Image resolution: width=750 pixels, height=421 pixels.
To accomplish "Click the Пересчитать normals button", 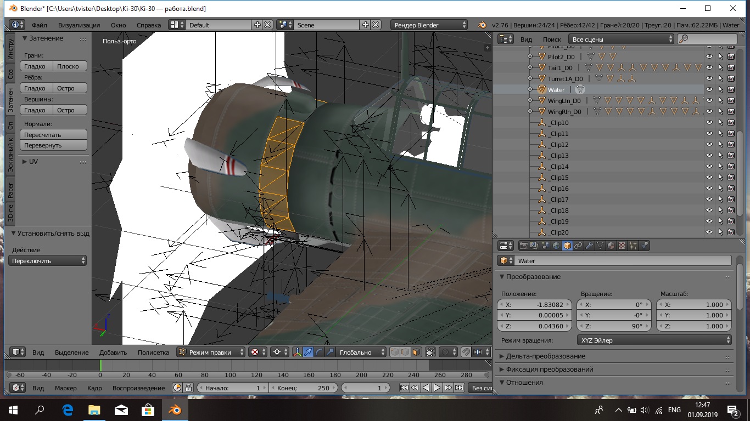I will pos(54,135).
